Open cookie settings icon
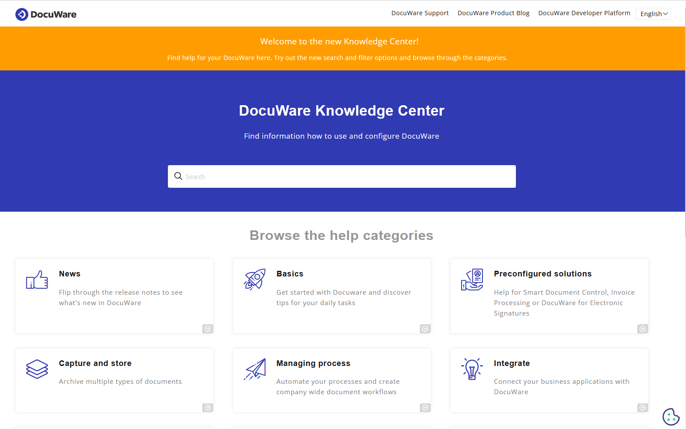 tap(671, 417)
